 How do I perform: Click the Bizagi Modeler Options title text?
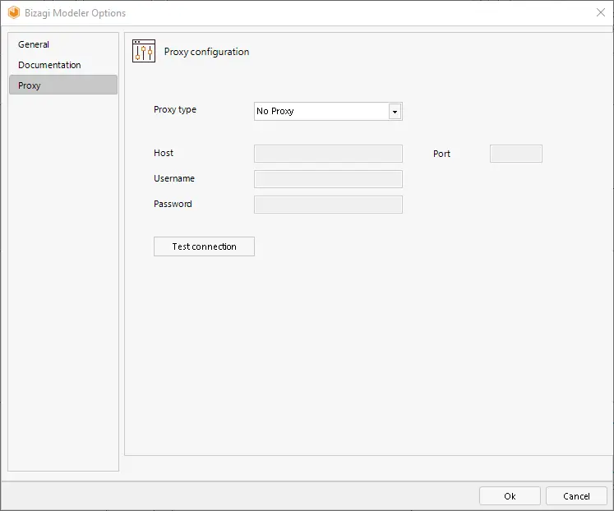pyautogui.click(x=75, y=13)
